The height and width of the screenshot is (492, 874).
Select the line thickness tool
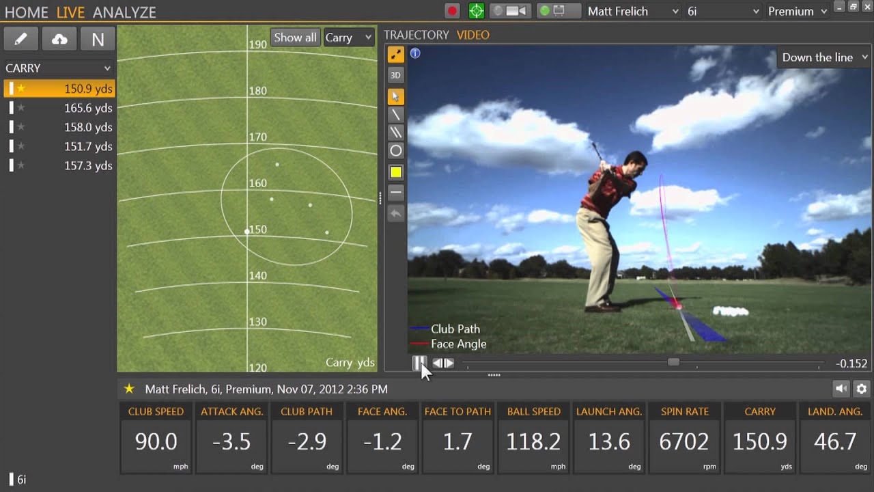[395, 193]
